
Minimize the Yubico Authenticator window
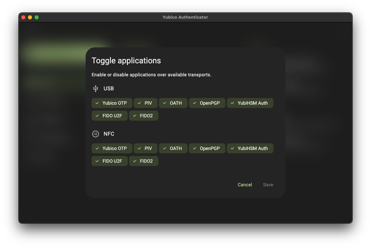(x=30, y=17)
